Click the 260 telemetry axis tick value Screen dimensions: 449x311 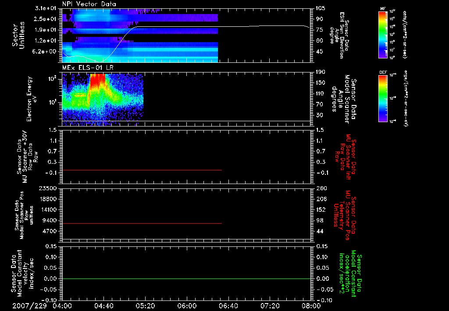[x=321, y=188]
